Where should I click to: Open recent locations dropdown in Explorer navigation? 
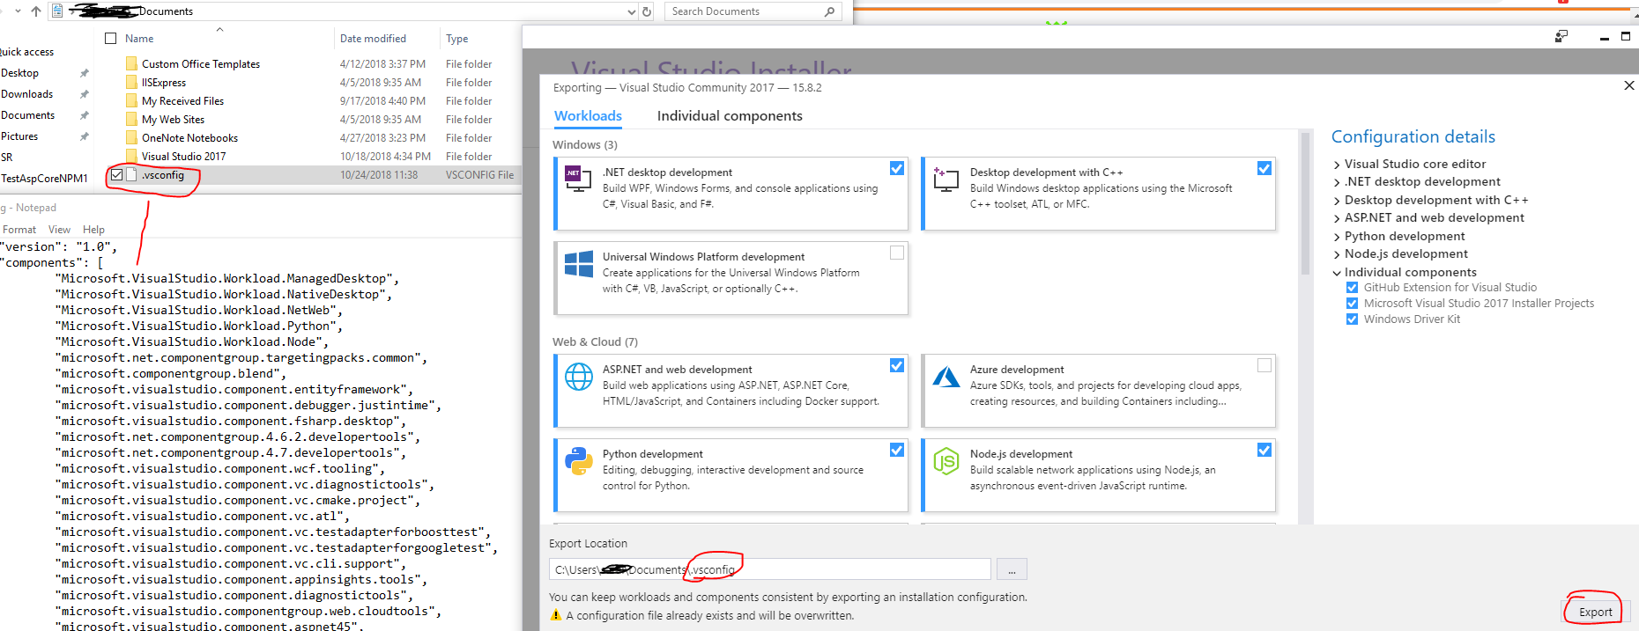click(18, 11)
